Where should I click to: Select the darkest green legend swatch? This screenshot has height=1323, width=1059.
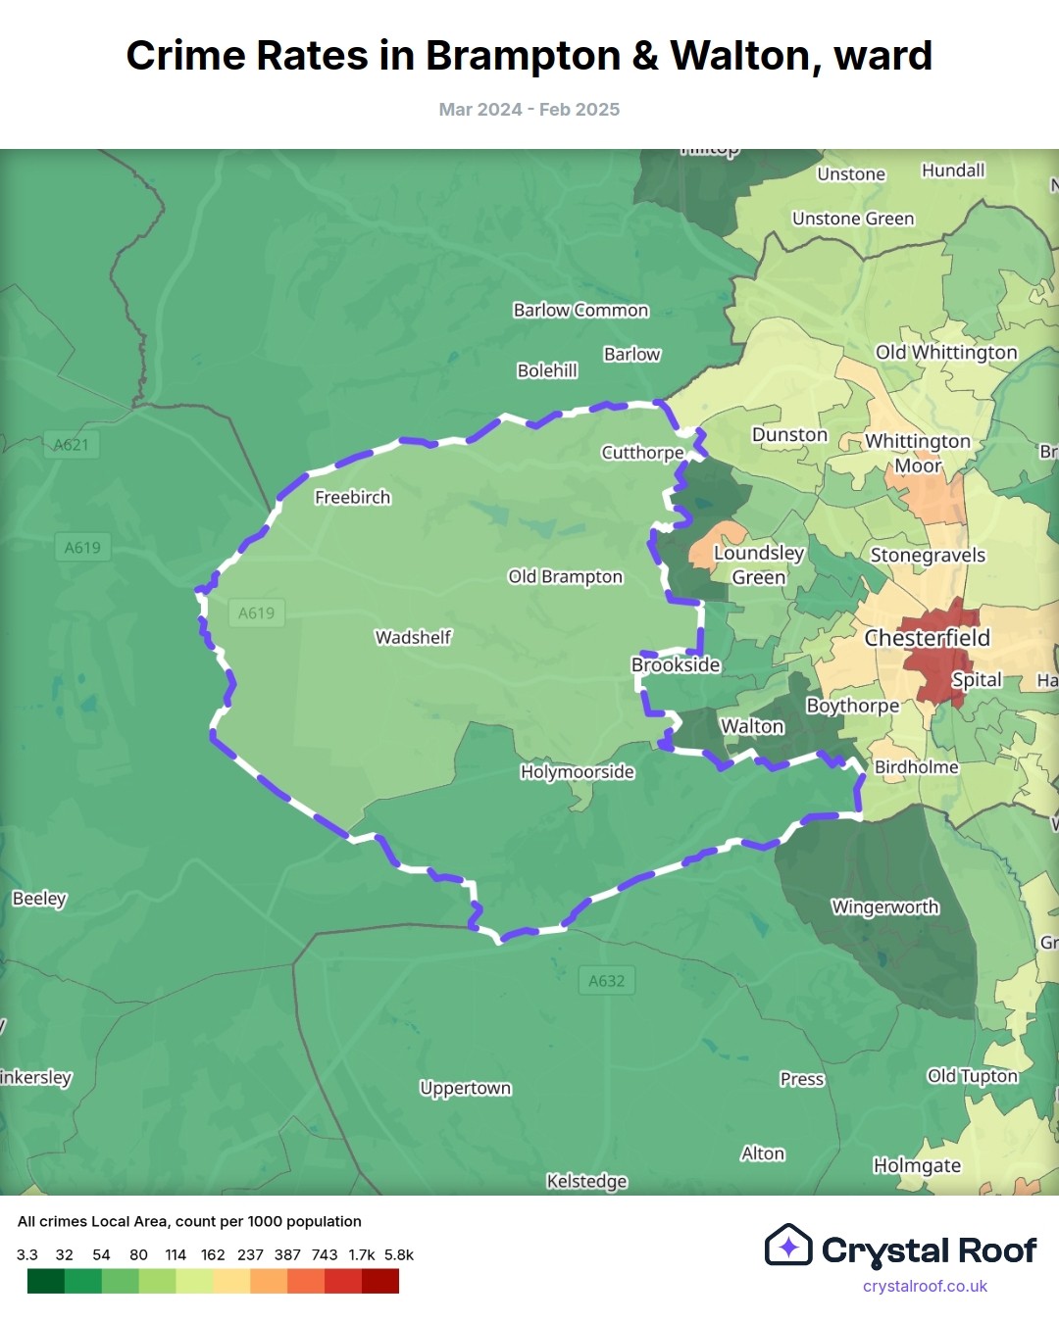(x=45, y=1281)
